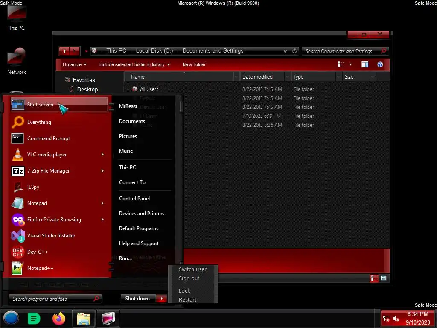Viewport: 437px width, 328px height.
Task: Choose Switch user from power menu
Action: pyautogui.click(x=192, y=269)
